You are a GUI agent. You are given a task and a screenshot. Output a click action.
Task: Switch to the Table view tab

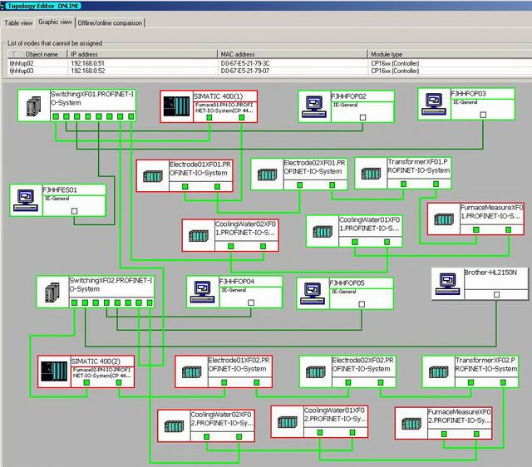[x=18, y=22]
